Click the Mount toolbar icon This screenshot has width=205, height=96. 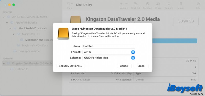(x=181, y=4)
